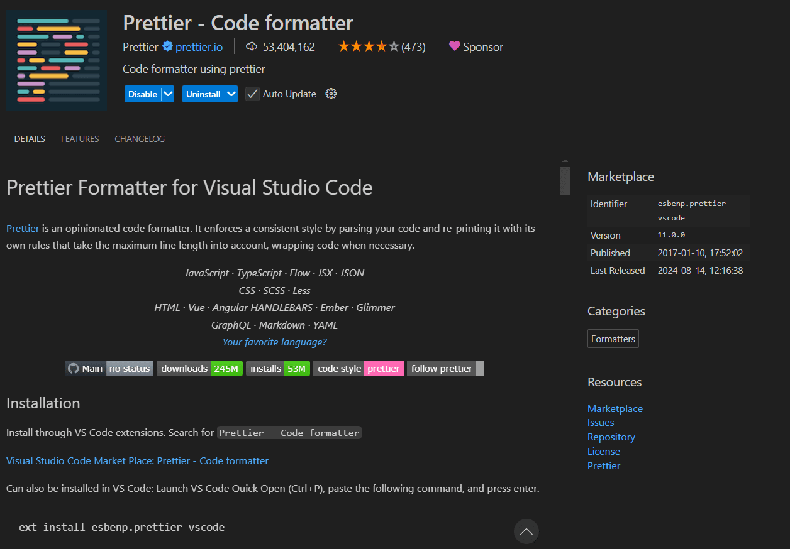Open the Prettier link in the description

pos(23,228)
